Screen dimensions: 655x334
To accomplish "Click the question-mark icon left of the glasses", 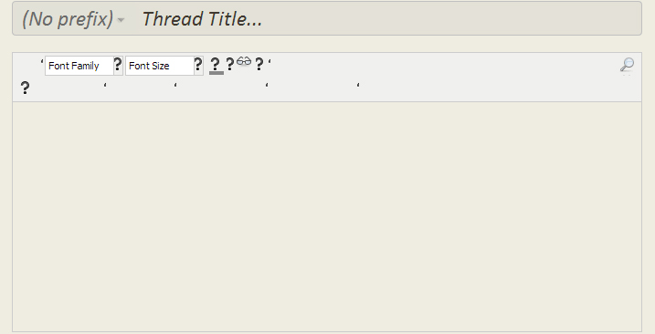I will point(229,64).
